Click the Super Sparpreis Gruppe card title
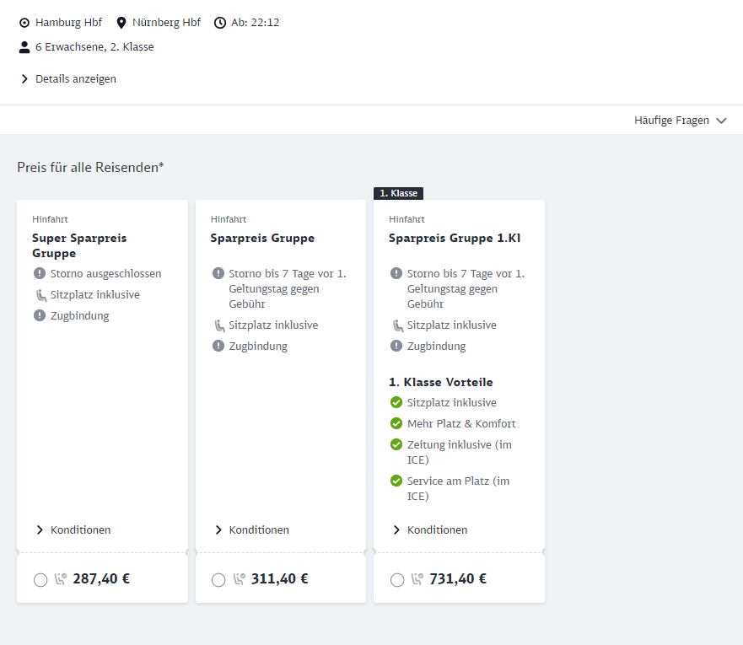 point(79,245)
